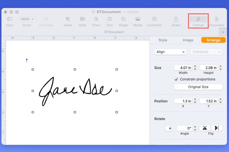Expand the Align dropdown menu
This screenshot has width=229, height=152.
point(170,52)
